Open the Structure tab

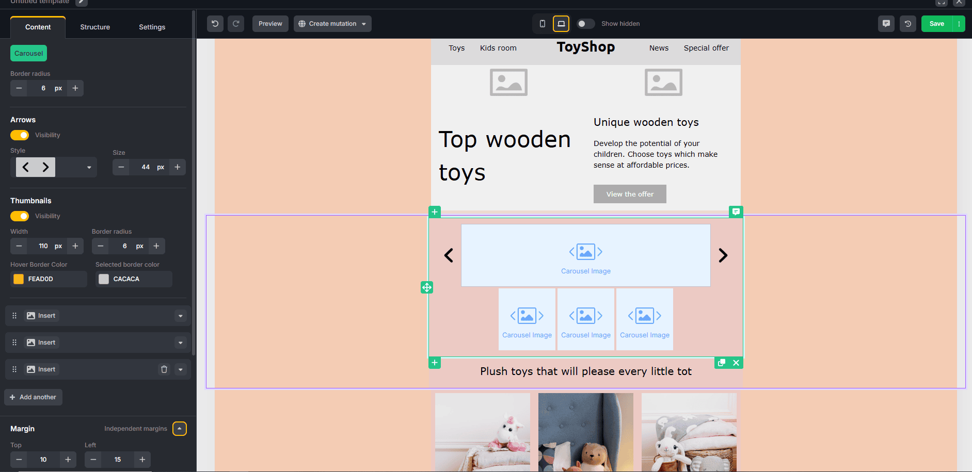pyautogui.click(x=95, y=27)
